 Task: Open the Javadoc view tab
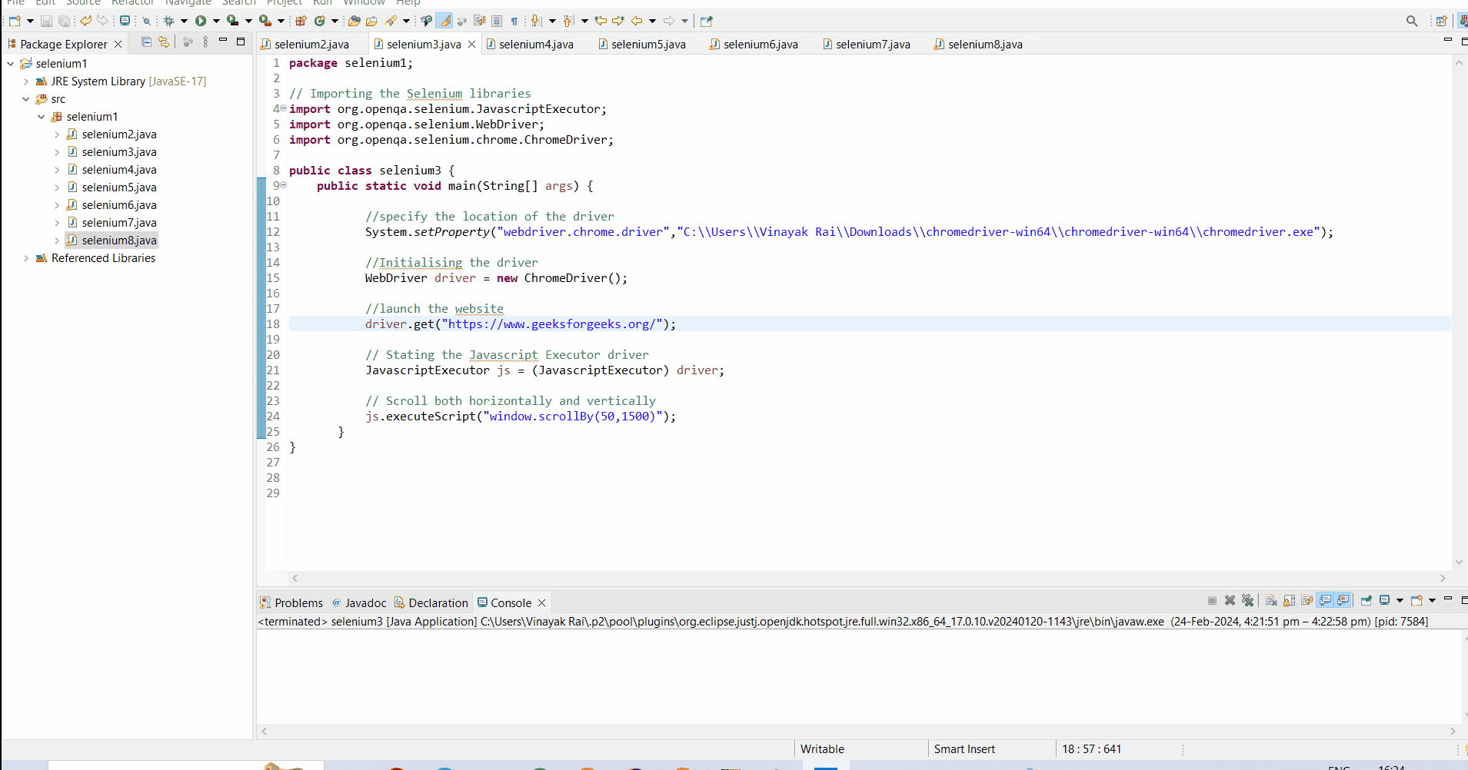pyautogui.click(x=359, y=602)
